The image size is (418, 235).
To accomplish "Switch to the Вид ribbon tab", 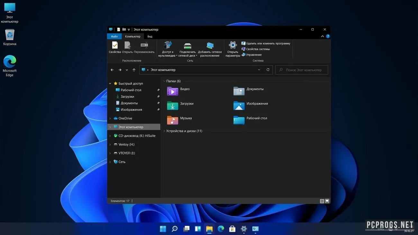I will coord(150,36).
